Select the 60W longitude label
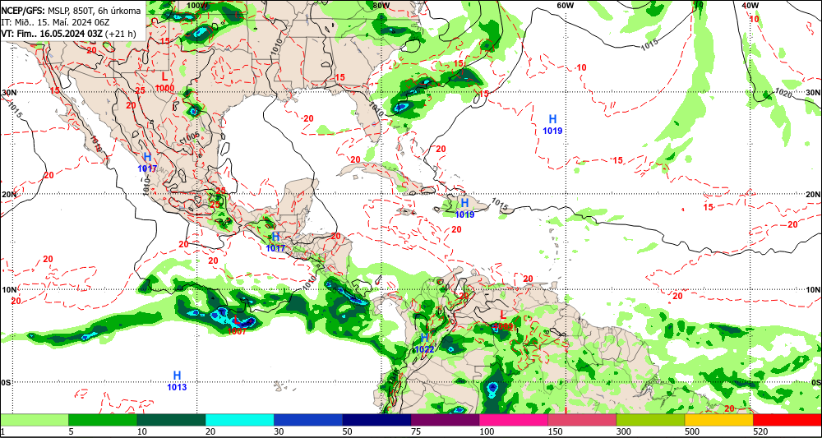Screen dimensions: 822x438 pos(565,5)
